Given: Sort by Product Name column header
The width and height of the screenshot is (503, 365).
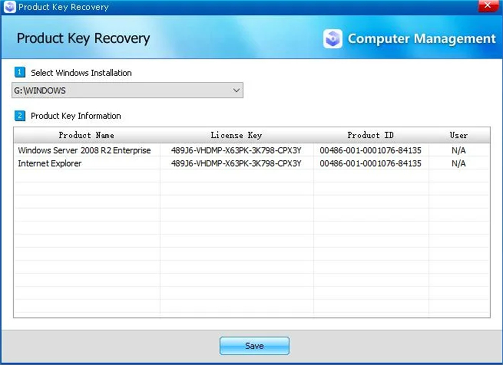Looking at the screenshot, I should 86,135.
